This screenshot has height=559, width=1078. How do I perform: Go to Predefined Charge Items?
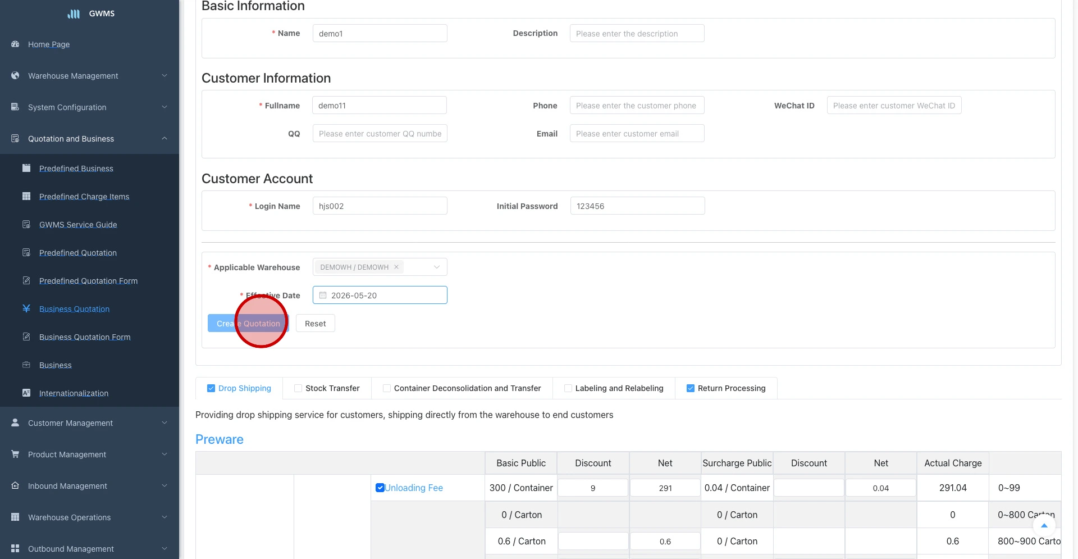coord(84,197)
